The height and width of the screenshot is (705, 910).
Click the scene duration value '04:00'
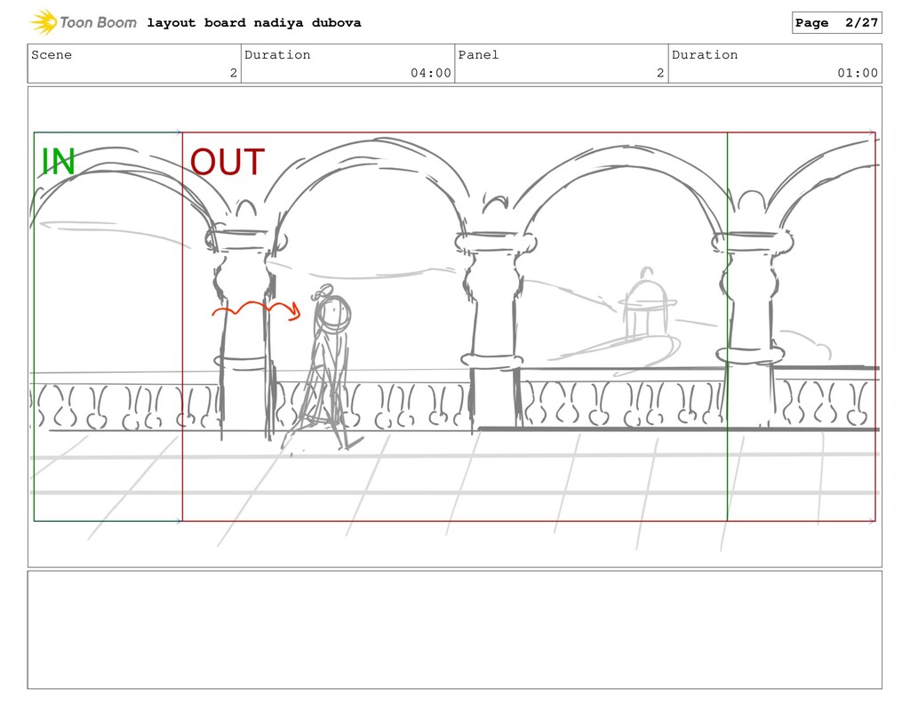pyautogui.click(x=431, y=73)
